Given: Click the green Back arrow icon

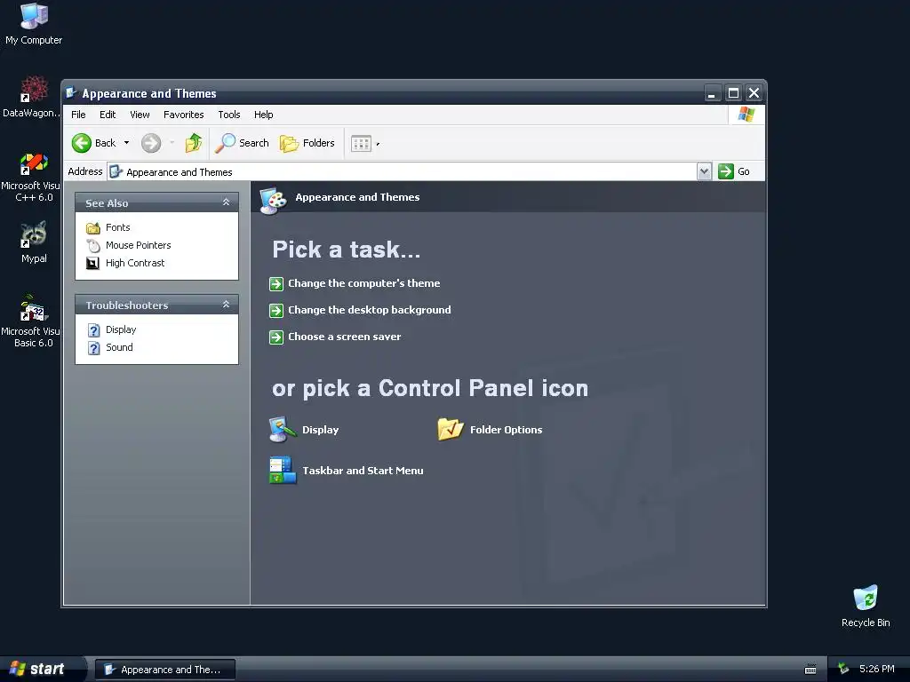Looking at the screenshot, I should point(81,143).
